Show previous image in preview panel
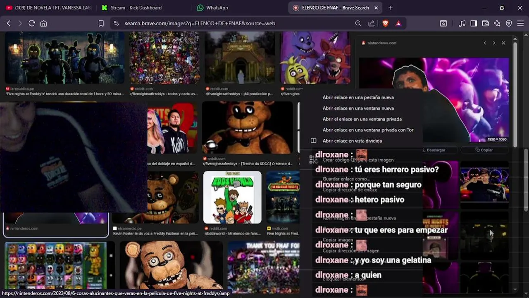The height and width of the screenshot is (298, 529). coord(485,43)
